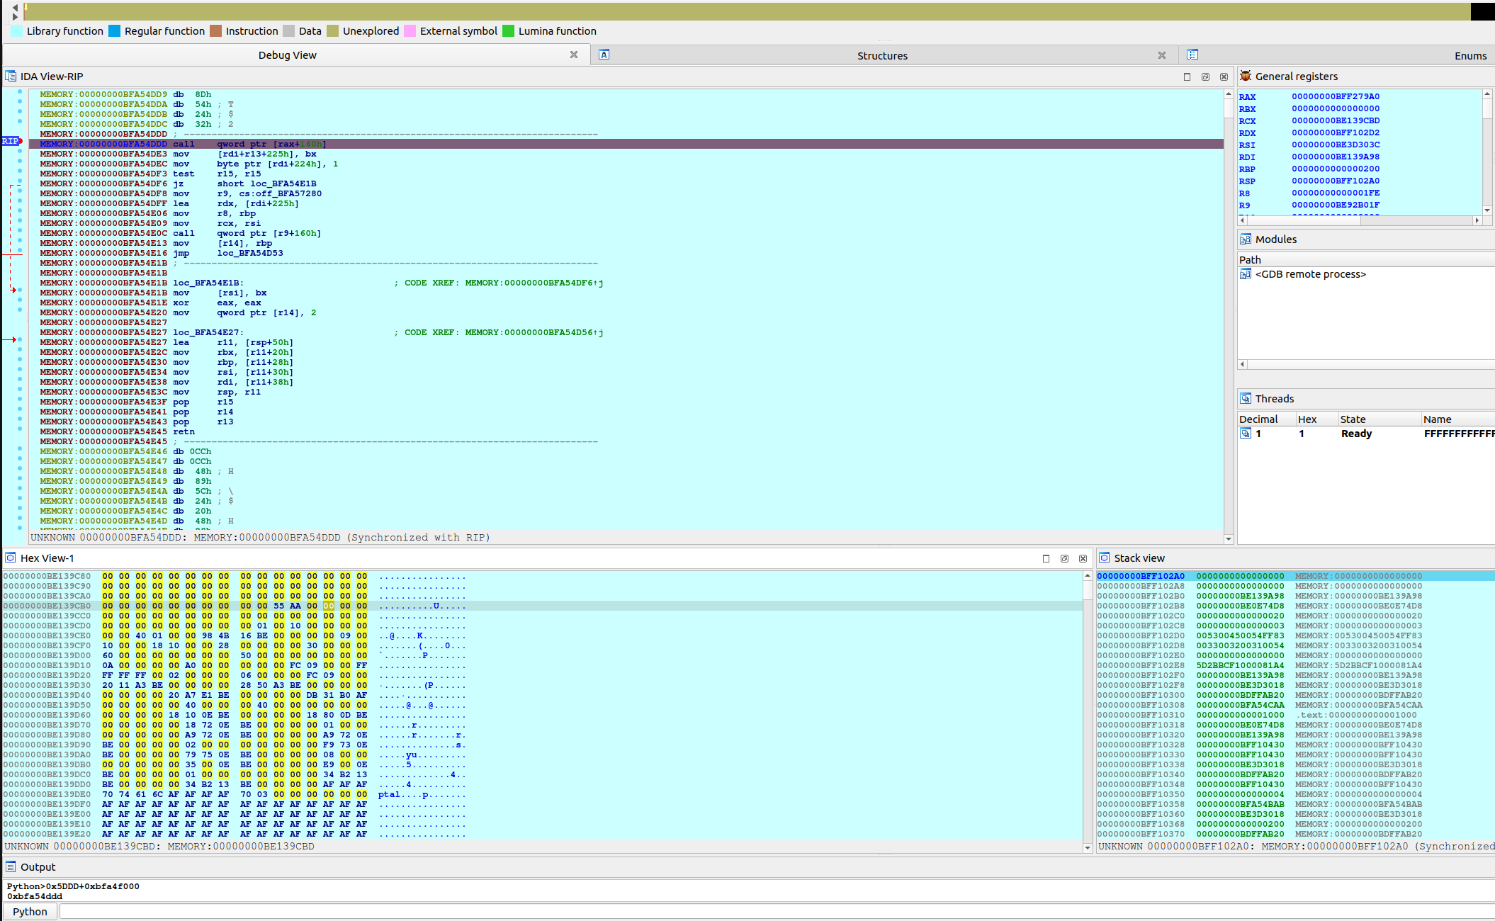
Task: Click the IDA View-RIP panel icon
Action: pos(11,76)
